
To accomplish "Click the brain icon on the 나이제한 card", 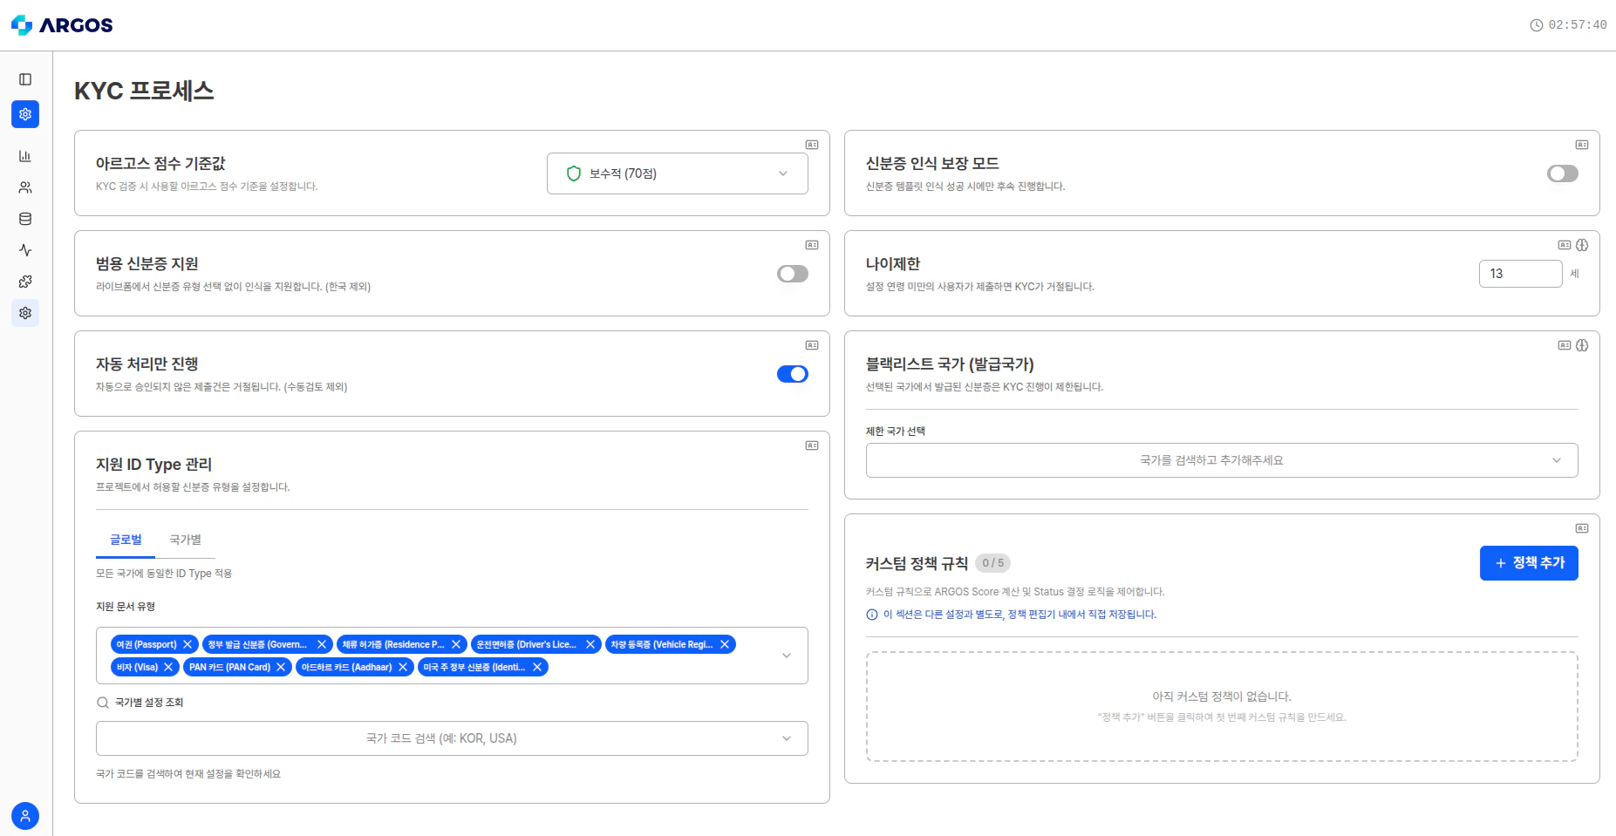I will click(x=1583, y=245).
